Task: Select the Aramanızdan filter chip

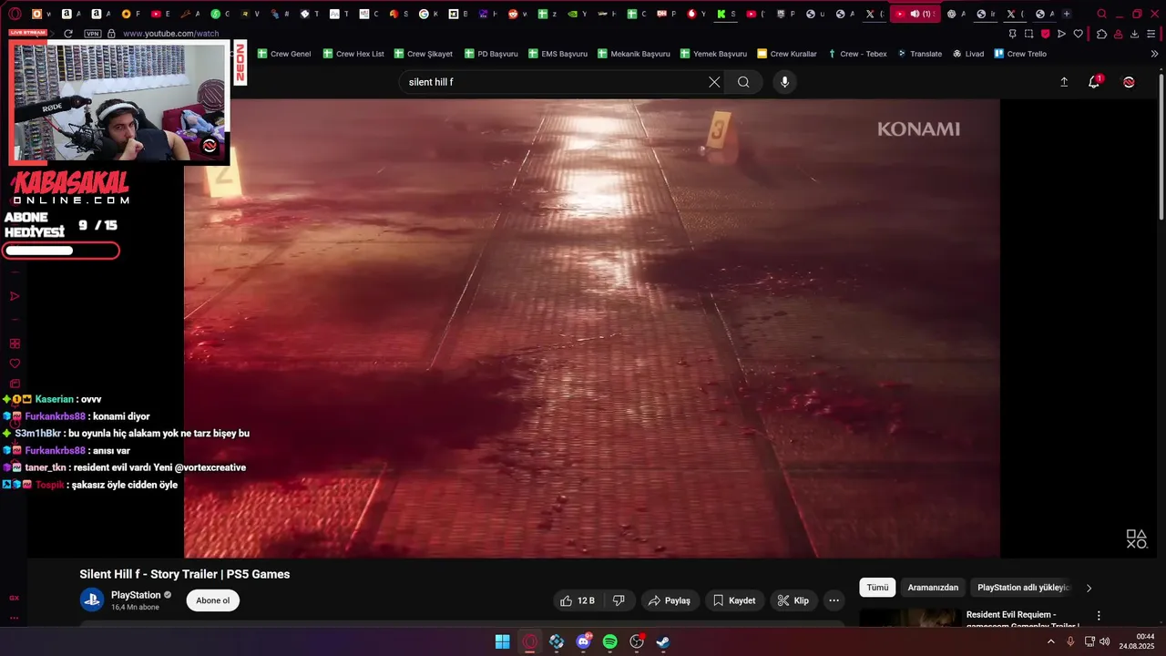Action: click(933, 588)
